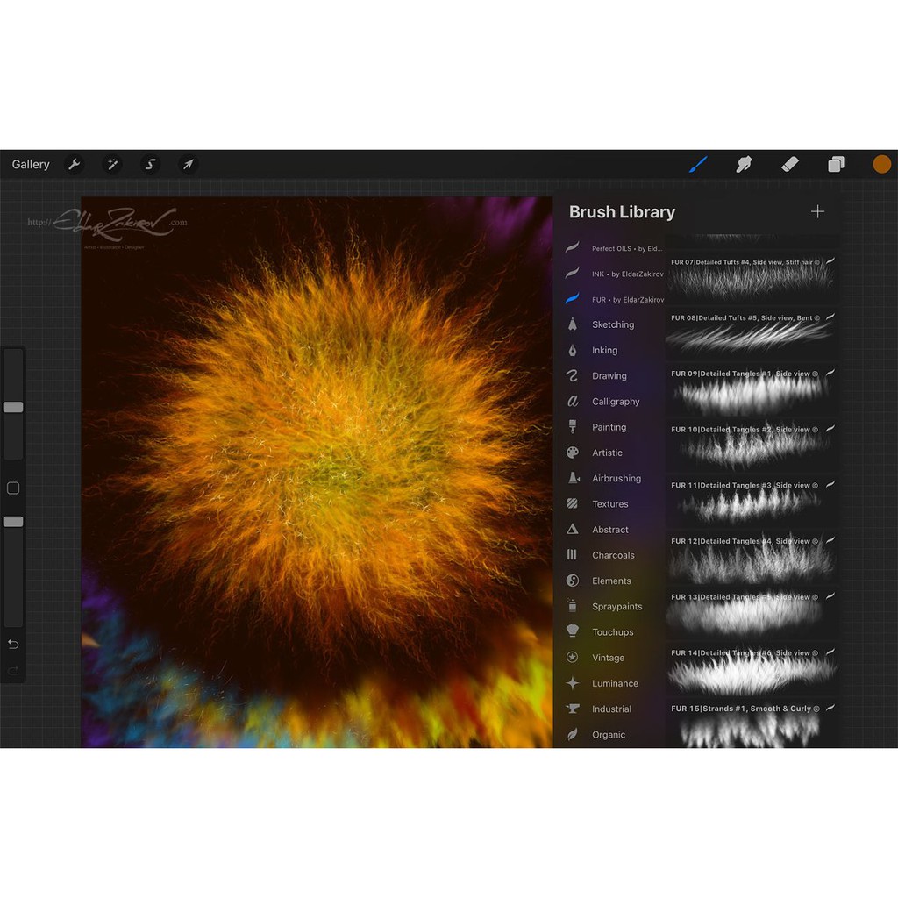Open the Layers panel
Image resolution: width=898 pixels, height=898 pixels.
click(835, 164)
